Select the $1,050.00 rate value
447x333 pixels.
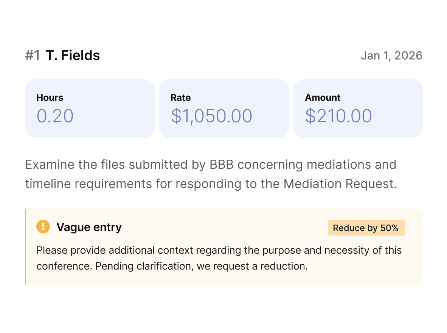pyautogui.click(x=211, y=116)
